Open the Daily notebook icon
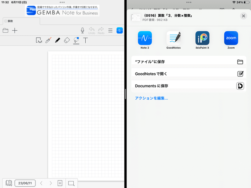The width and height of the screenshot is (251, 188). tap(9, 183)
